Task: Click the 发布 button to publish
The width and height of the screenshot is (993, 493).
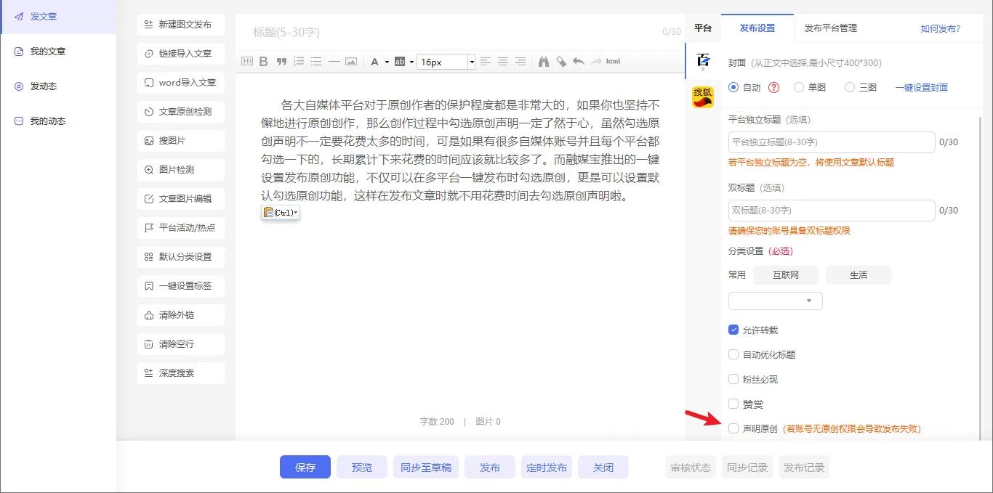Action: tap(490, 467)
